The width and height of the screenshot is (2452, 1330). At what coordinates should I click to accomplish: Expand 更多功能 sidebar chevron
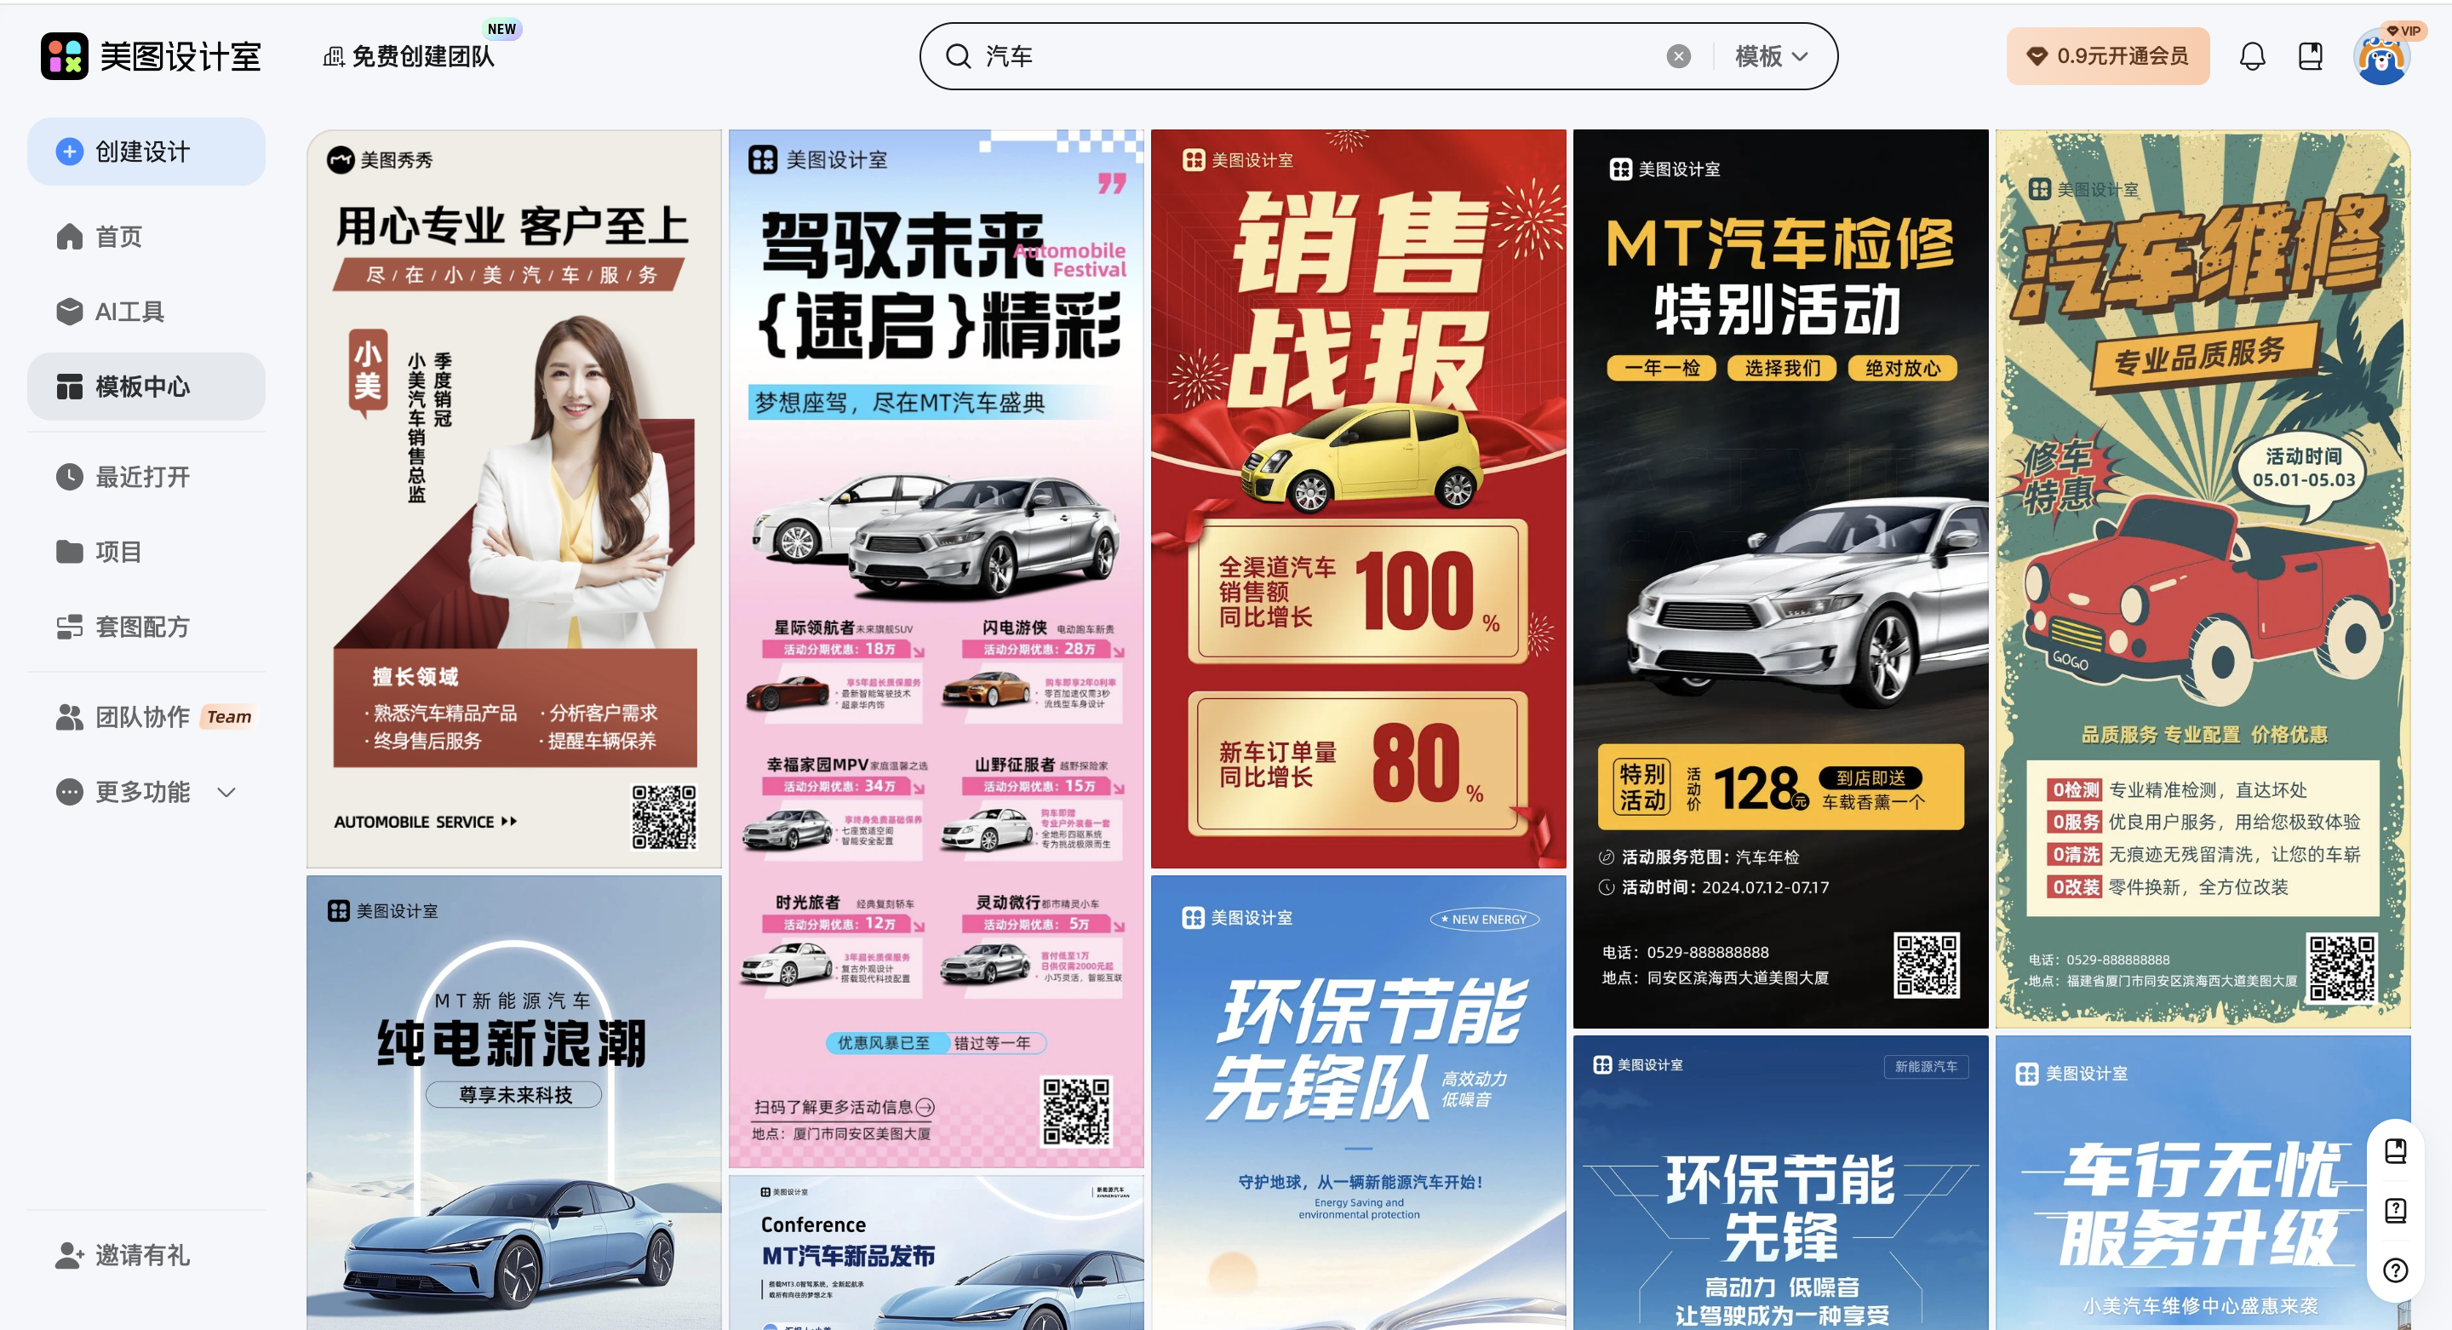[226, 792]
